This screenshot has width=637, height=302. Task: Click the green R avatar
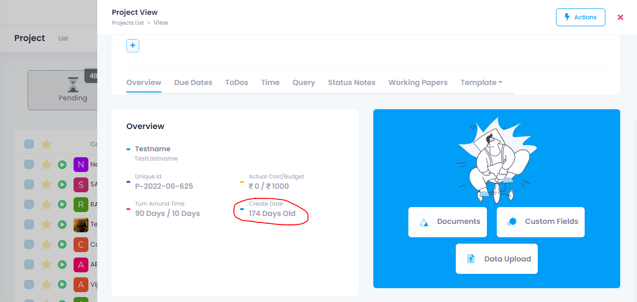click(x=81, y=204)
